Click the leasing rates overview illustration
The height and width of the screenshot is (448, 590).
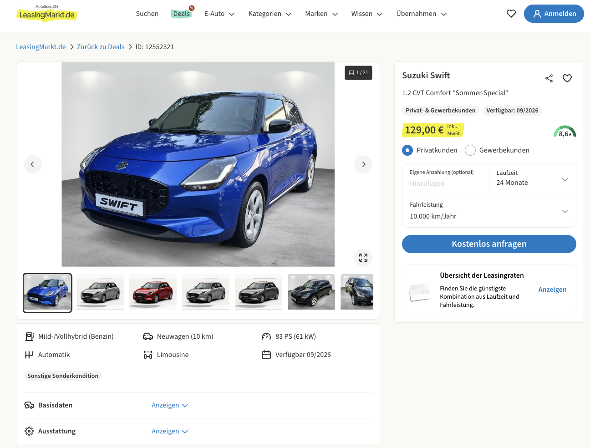pos(420,292)
